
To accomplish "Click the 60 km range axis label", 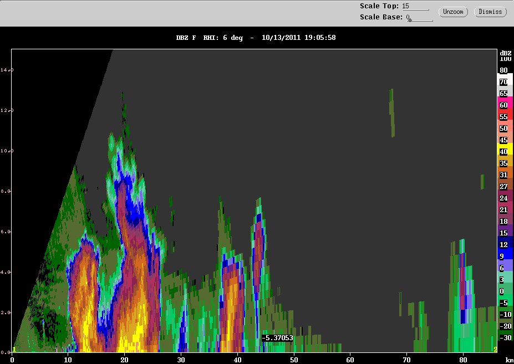I will click(350, 360).
